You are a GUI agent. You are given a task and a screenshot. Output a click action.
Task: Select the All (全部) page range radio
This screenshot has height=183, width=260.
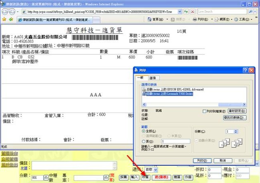click(x=143, y=131)
